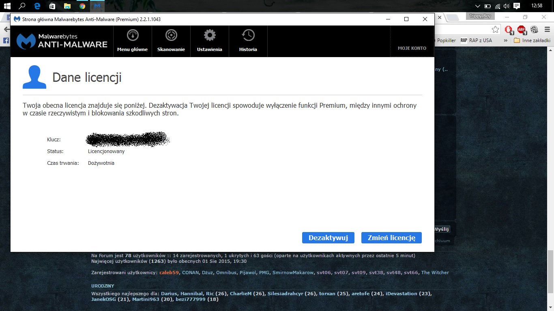The height and width of the screenshot is (311, 554).
Task: Open the battery status tray icon
Action: (x=488, y=6)
